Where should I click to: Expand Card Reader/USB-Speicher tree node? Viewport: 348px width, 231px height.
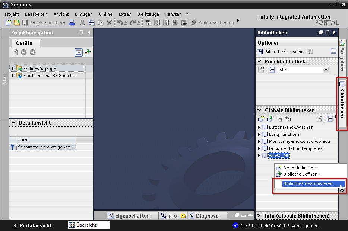click(13, 76)
